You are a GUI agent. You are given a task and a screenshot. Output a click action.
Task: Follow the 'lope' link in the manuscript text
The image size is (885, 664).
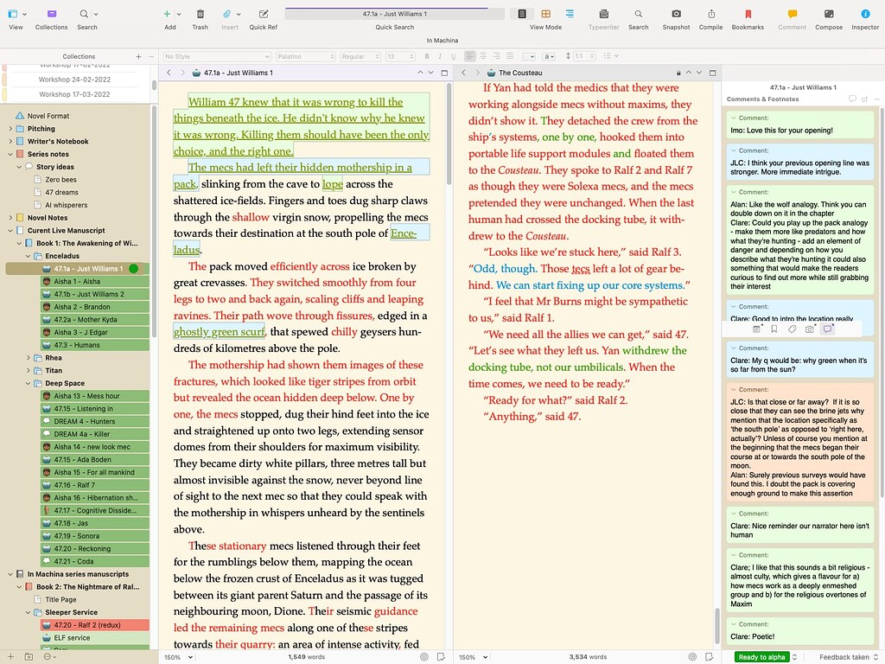(x=333, y=183)
